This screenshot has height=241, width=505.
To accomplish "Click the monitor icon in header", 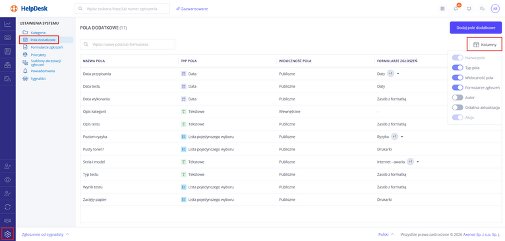I will pyautogui.click(x=469, y=9).
